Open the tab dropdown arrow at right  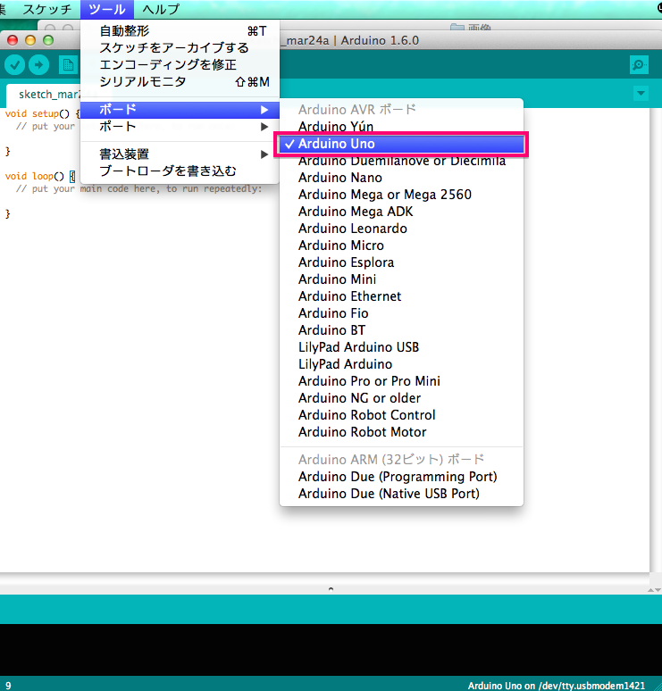tap(641, 94)
